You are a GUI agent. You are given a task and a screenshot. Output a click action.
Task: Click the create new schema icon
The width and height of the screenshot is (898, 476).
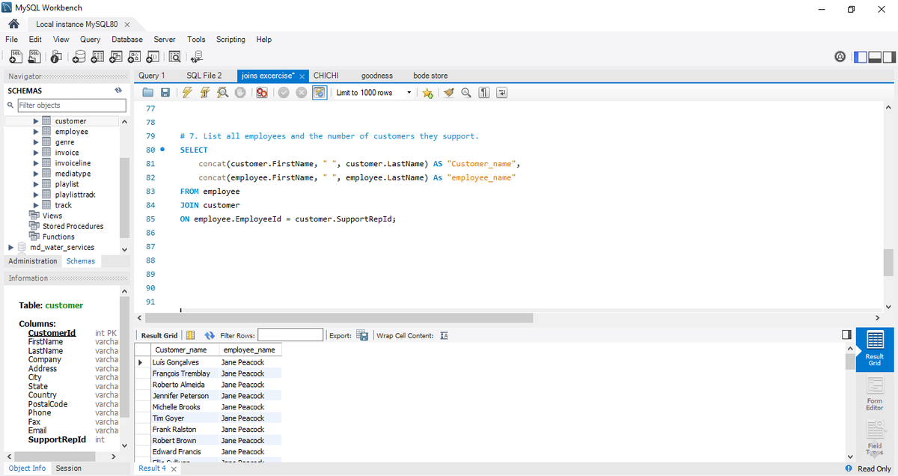[x=81, y=55]
